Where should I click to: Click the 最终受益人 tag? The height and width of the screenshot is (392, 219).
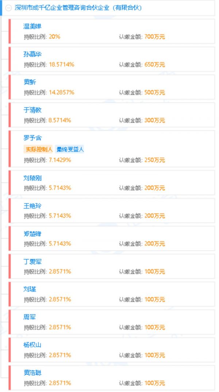[x=70, y=149]
